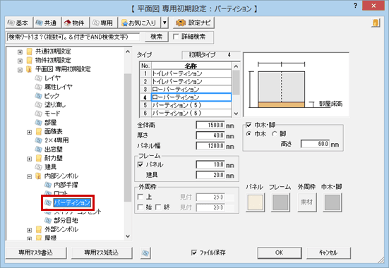Click the 物件初期設定 folder icon

[x=30, y=60]
